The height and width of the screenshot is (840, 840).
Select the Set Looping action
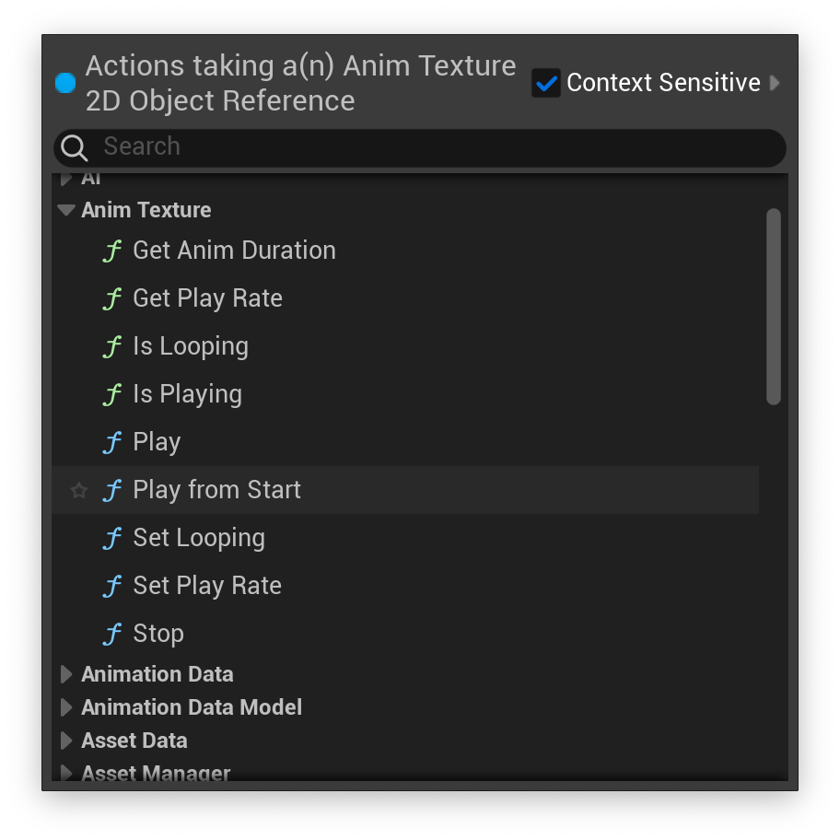(405, 538)
